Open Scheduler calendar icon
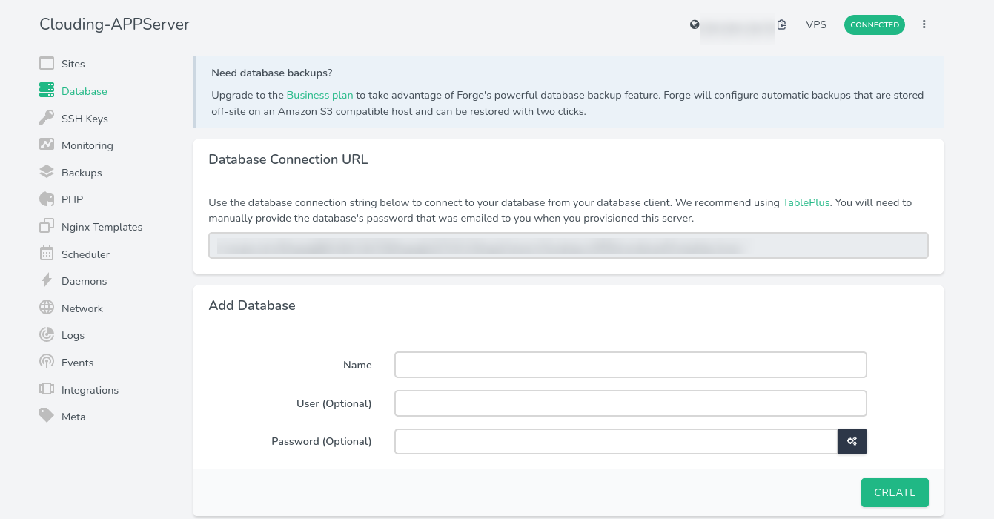 (47, 254)
